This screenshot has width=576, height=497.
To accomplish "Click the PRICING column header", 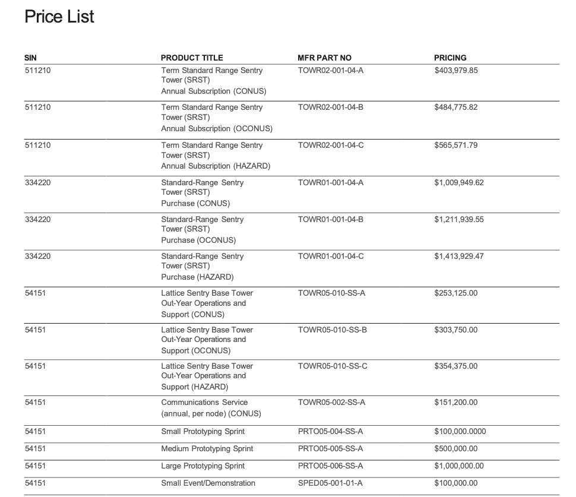I will pos(450,58).
